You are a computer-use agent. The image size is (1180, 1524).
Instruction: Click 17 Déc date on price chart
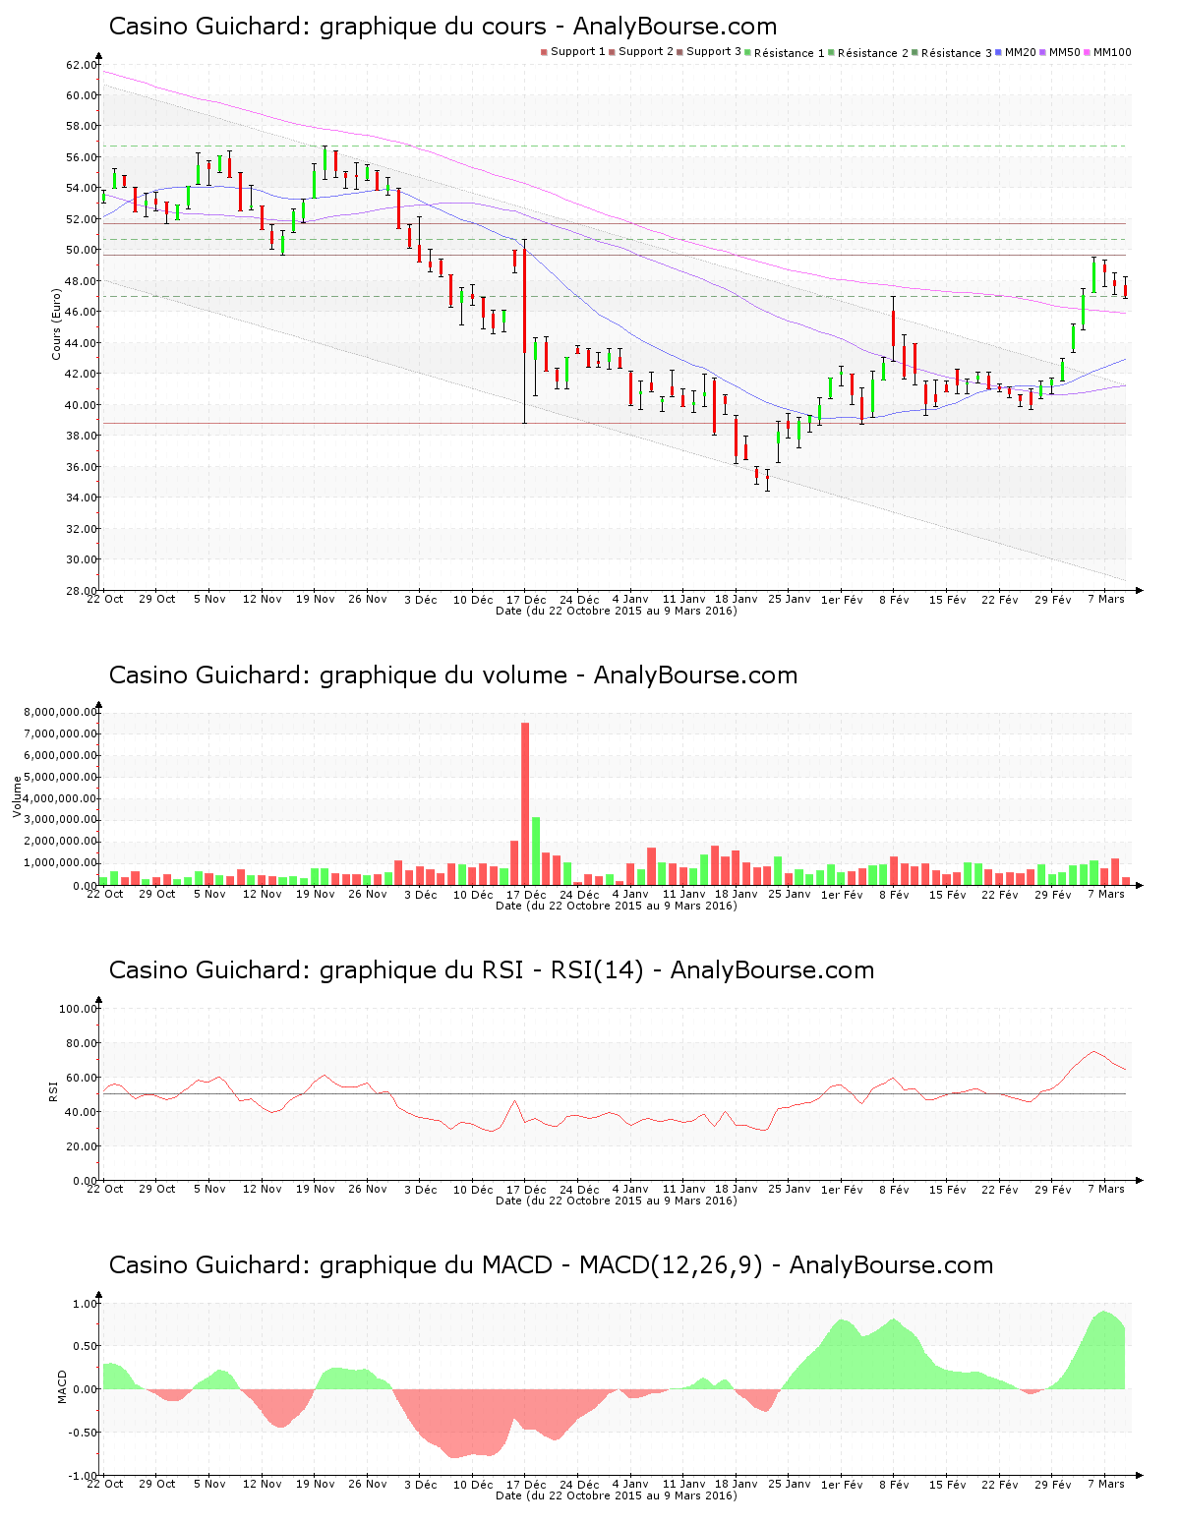526,600
